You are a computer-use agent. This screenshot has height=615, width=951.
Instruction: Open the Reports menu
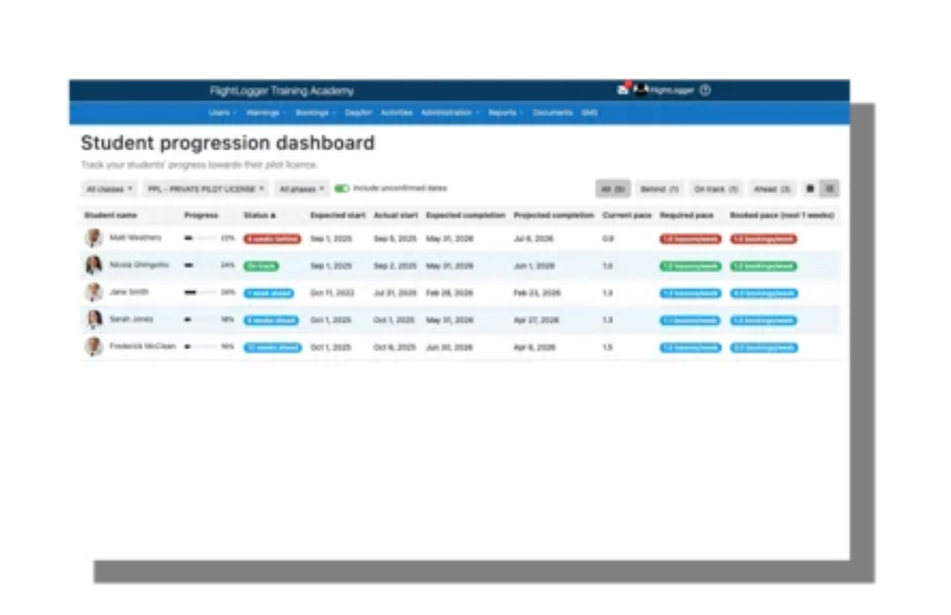(x=505, y=113)
